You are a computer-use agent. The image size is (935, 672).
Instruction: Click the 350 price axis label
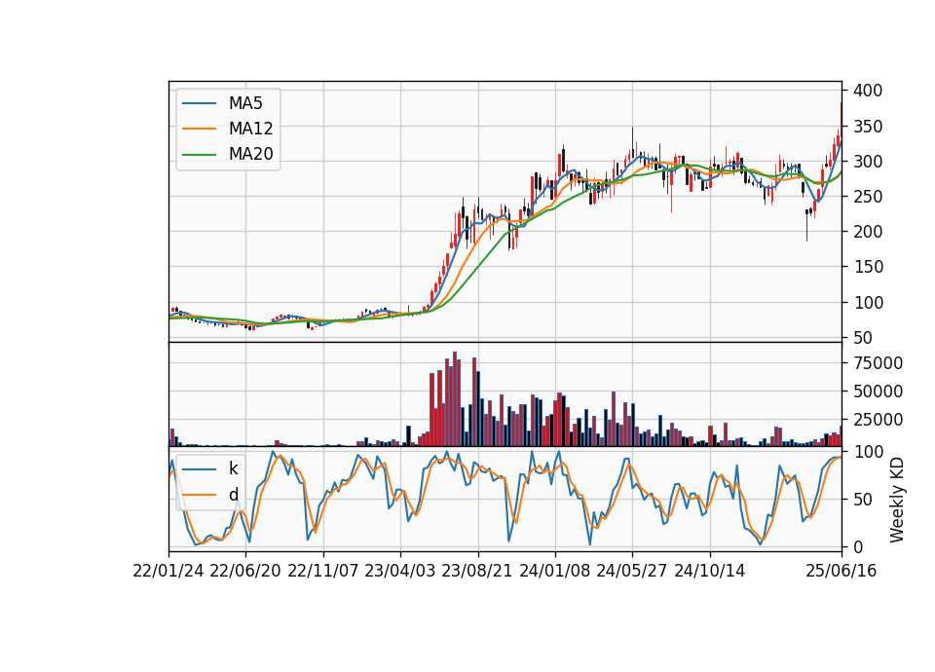[x=868, y=127]
